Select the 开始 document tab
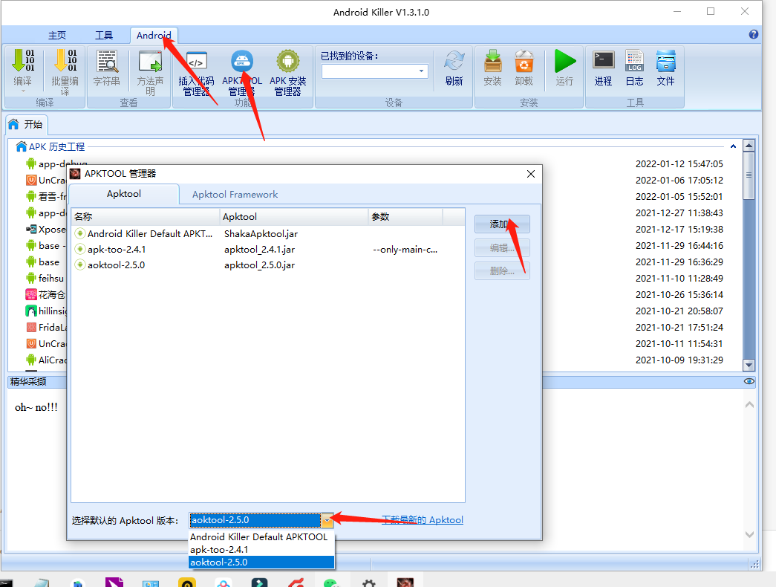 pos(27,124)
